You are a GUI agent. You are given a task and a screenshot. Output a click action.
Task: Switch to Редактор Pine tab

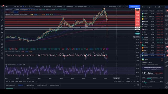tap(30, 85)
